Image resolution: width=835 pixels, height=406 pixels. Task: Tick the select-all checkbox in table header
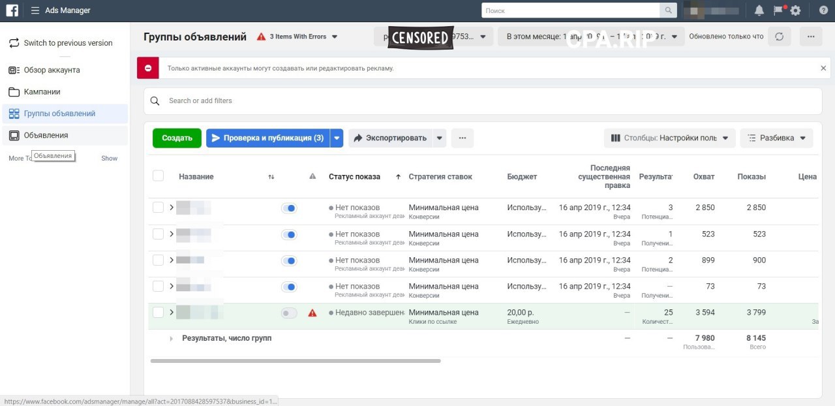point(158,176)
